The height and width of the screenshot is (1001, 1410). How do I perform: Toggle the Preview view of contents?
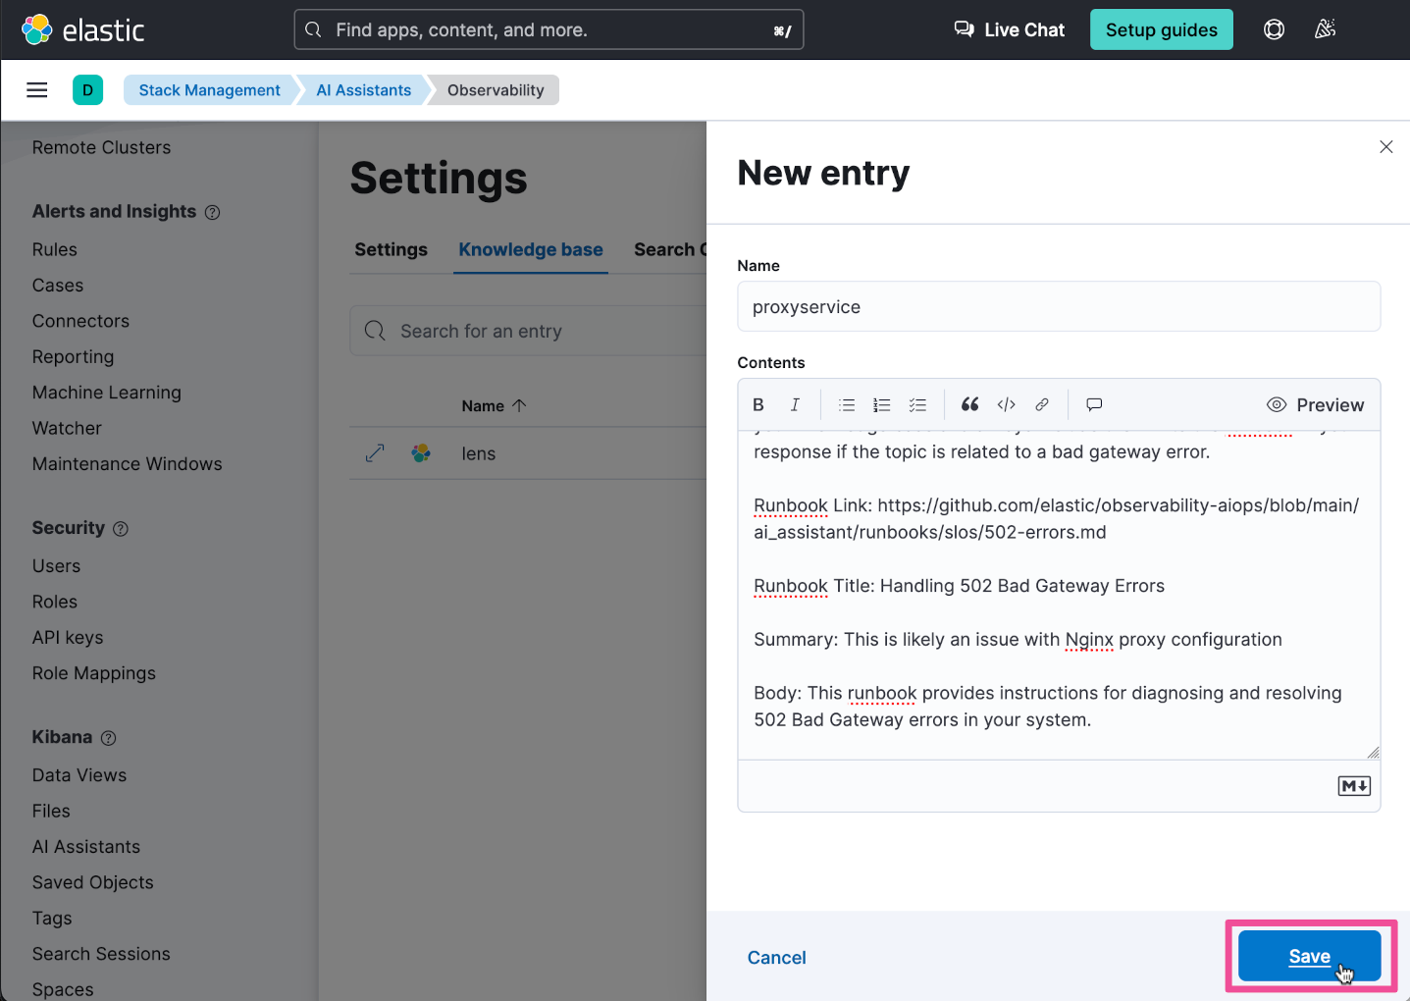click(1315, 404)
